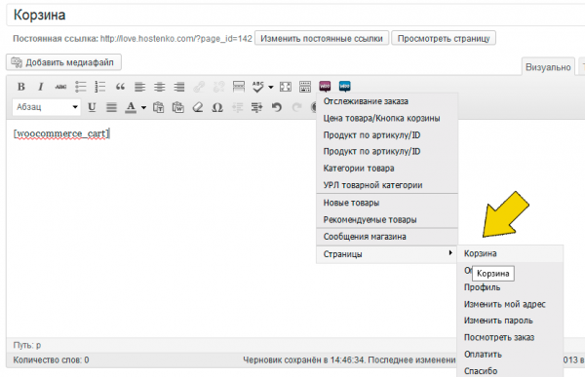Image resolution: width=585 pixels, height=377 pixels.
Task: Click the [woocommerce_cart] shortcode text in editor
Action: (x=61, y=133)
